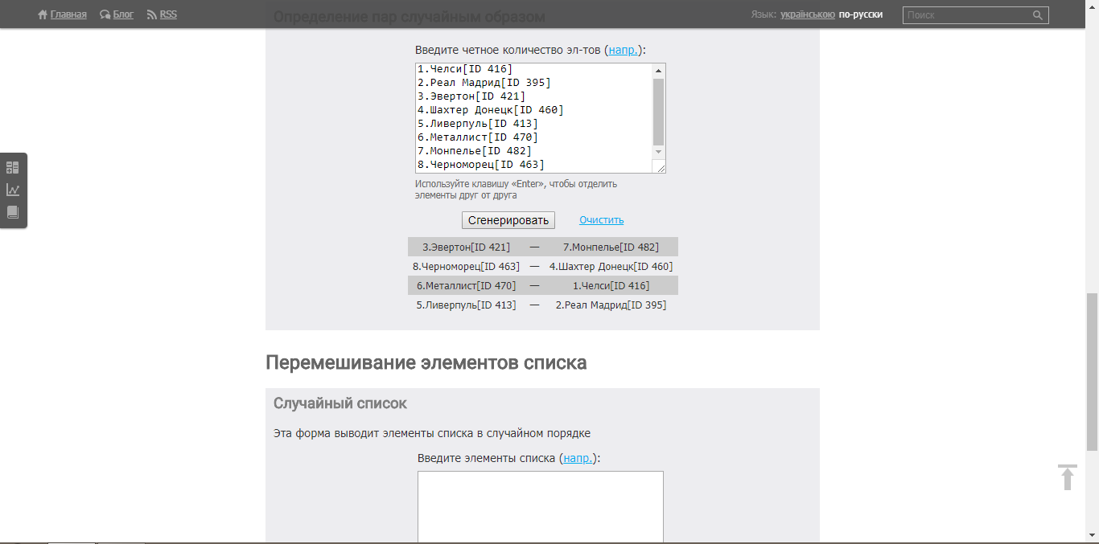Click the RSS feed icon
Screen dimensions: 1099x544
pos(152,14)
